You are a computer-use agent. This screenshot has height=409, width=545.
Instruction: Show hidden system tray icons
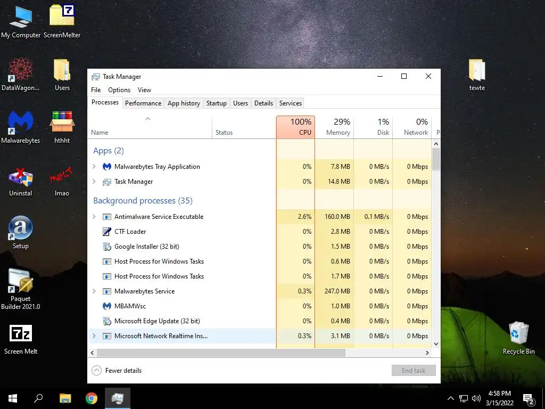pyautogui.click(x=450, y=398)
